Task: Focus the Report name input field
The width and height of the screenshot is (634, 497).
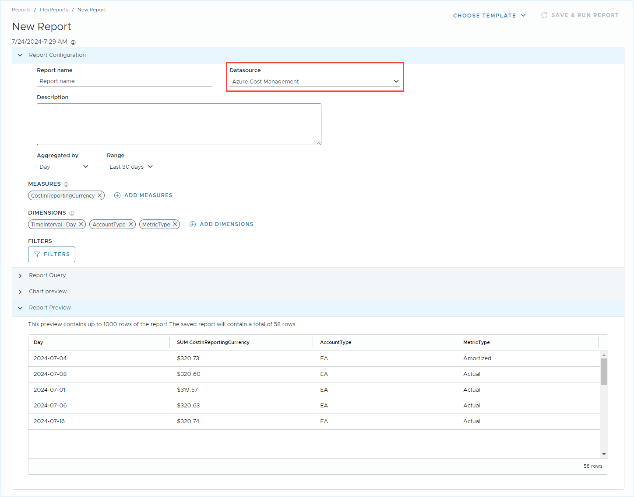Action: click(x=124, y=81)
